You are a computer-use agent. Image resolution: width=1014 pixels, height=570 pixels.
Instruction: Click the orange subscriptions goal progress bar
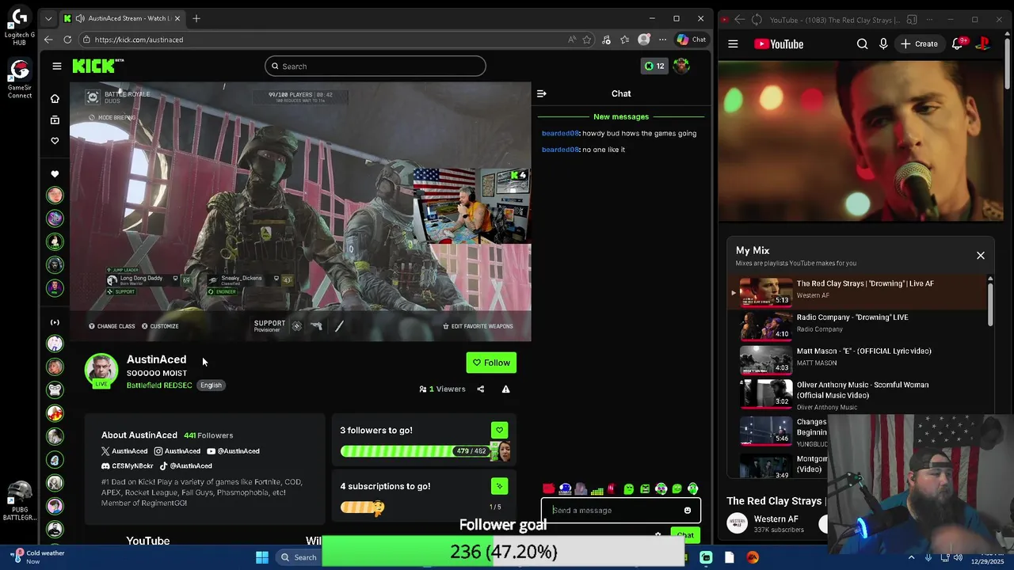(x=362, y=507)
